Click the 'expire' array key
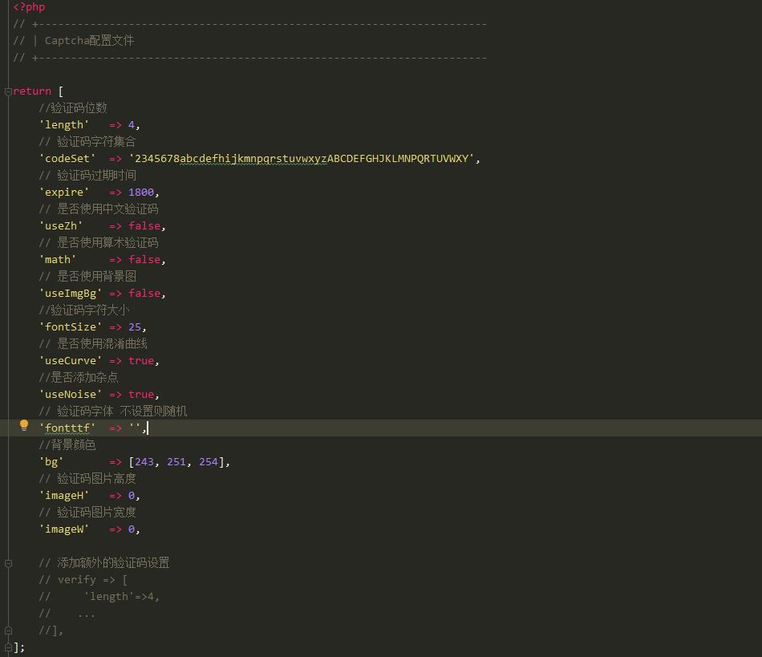This screenshot has height=657, width=762. coord(64,193)
